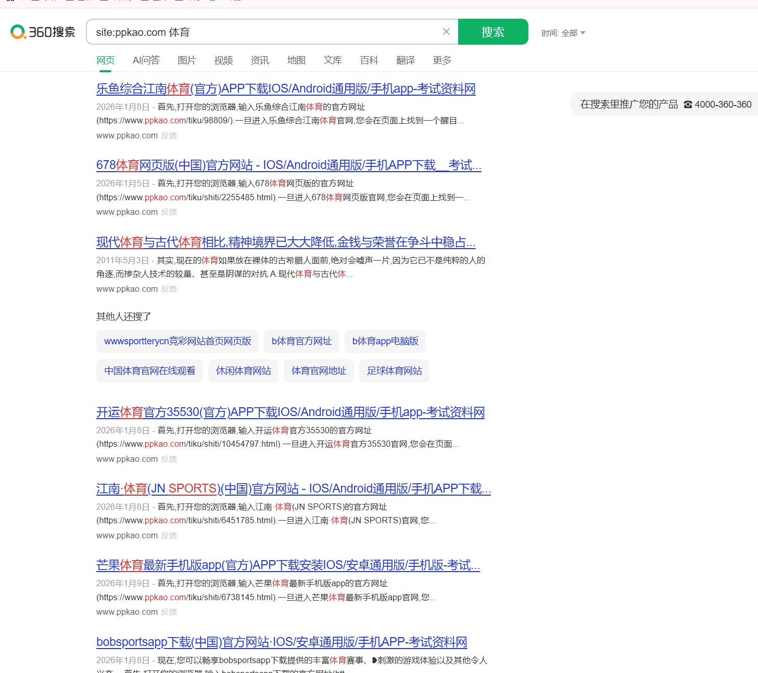Open the 江南·体育(JN SPORTS) result title

click(x=294, y=489)
